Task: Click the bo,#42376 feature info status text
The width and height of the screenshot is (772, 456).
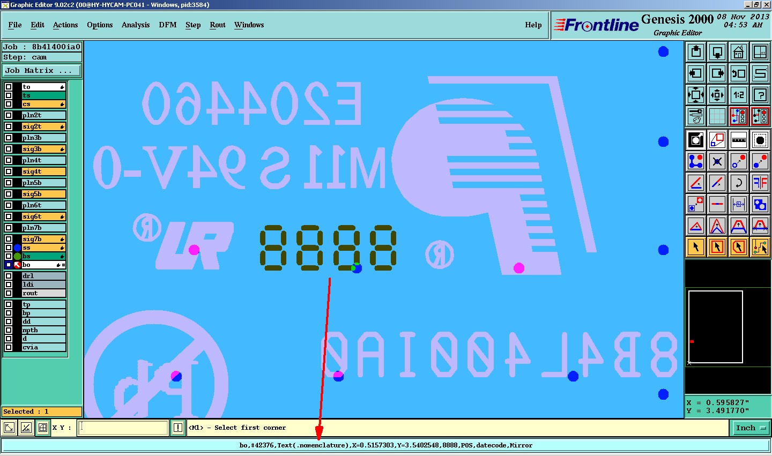Action: coord(386,445)
